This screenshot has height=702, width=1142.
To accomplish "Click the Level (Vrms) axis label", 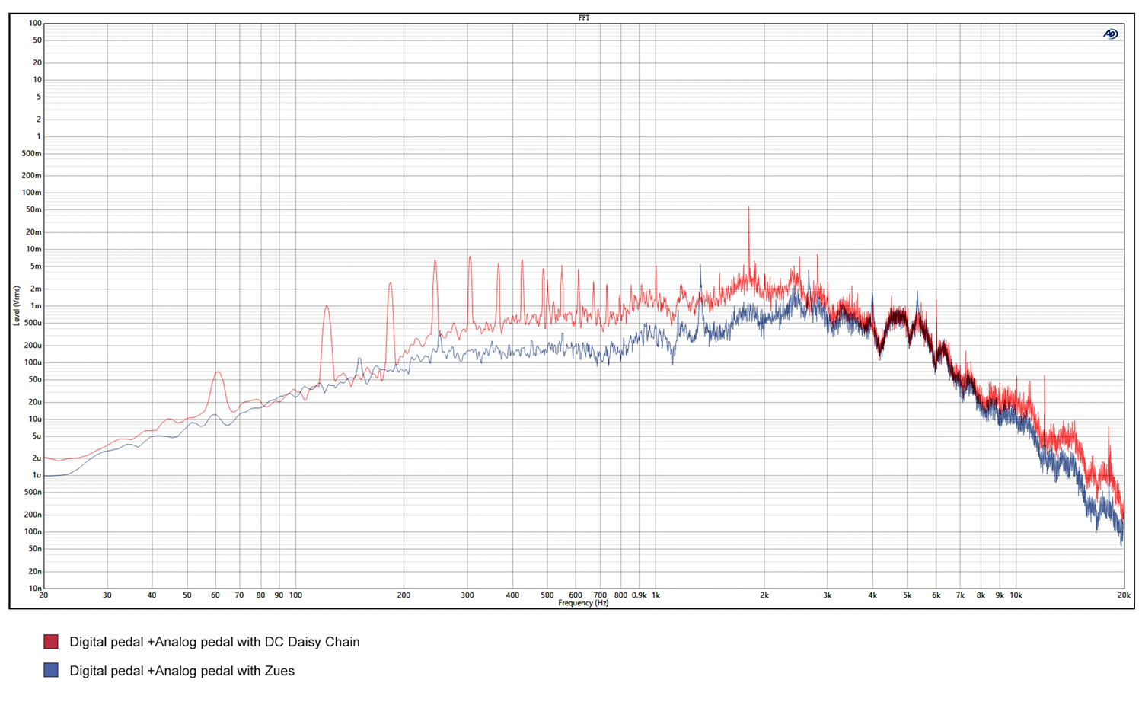I will point(17,306).
